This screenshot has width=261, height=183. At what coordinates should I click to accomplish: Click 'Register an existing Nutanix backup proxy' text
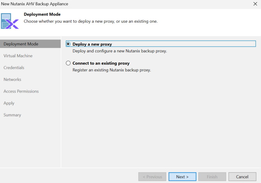[112, 70]
